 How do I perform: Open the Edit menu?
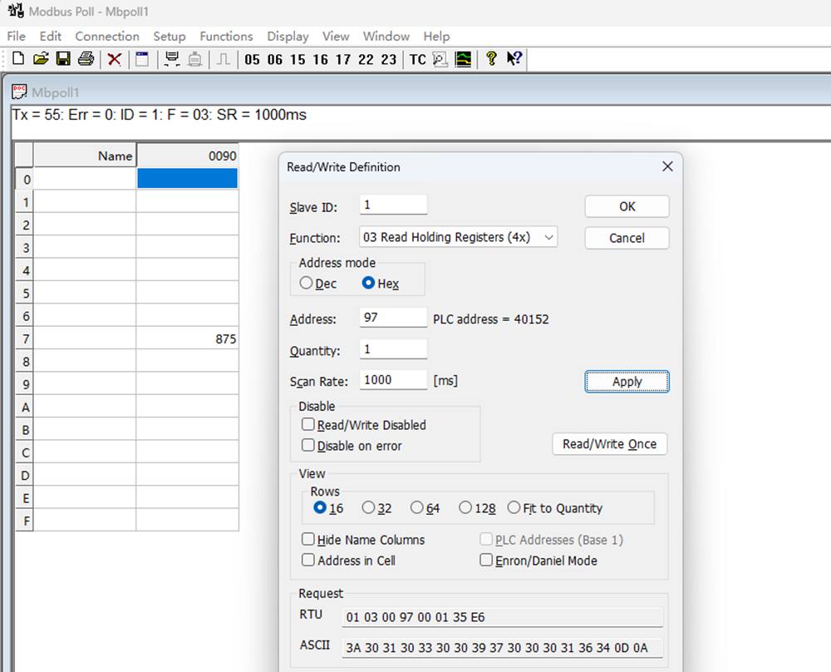click(51, 36)
